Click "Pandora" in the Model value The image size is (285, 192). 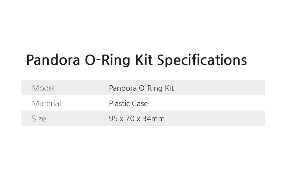point(123,88)
